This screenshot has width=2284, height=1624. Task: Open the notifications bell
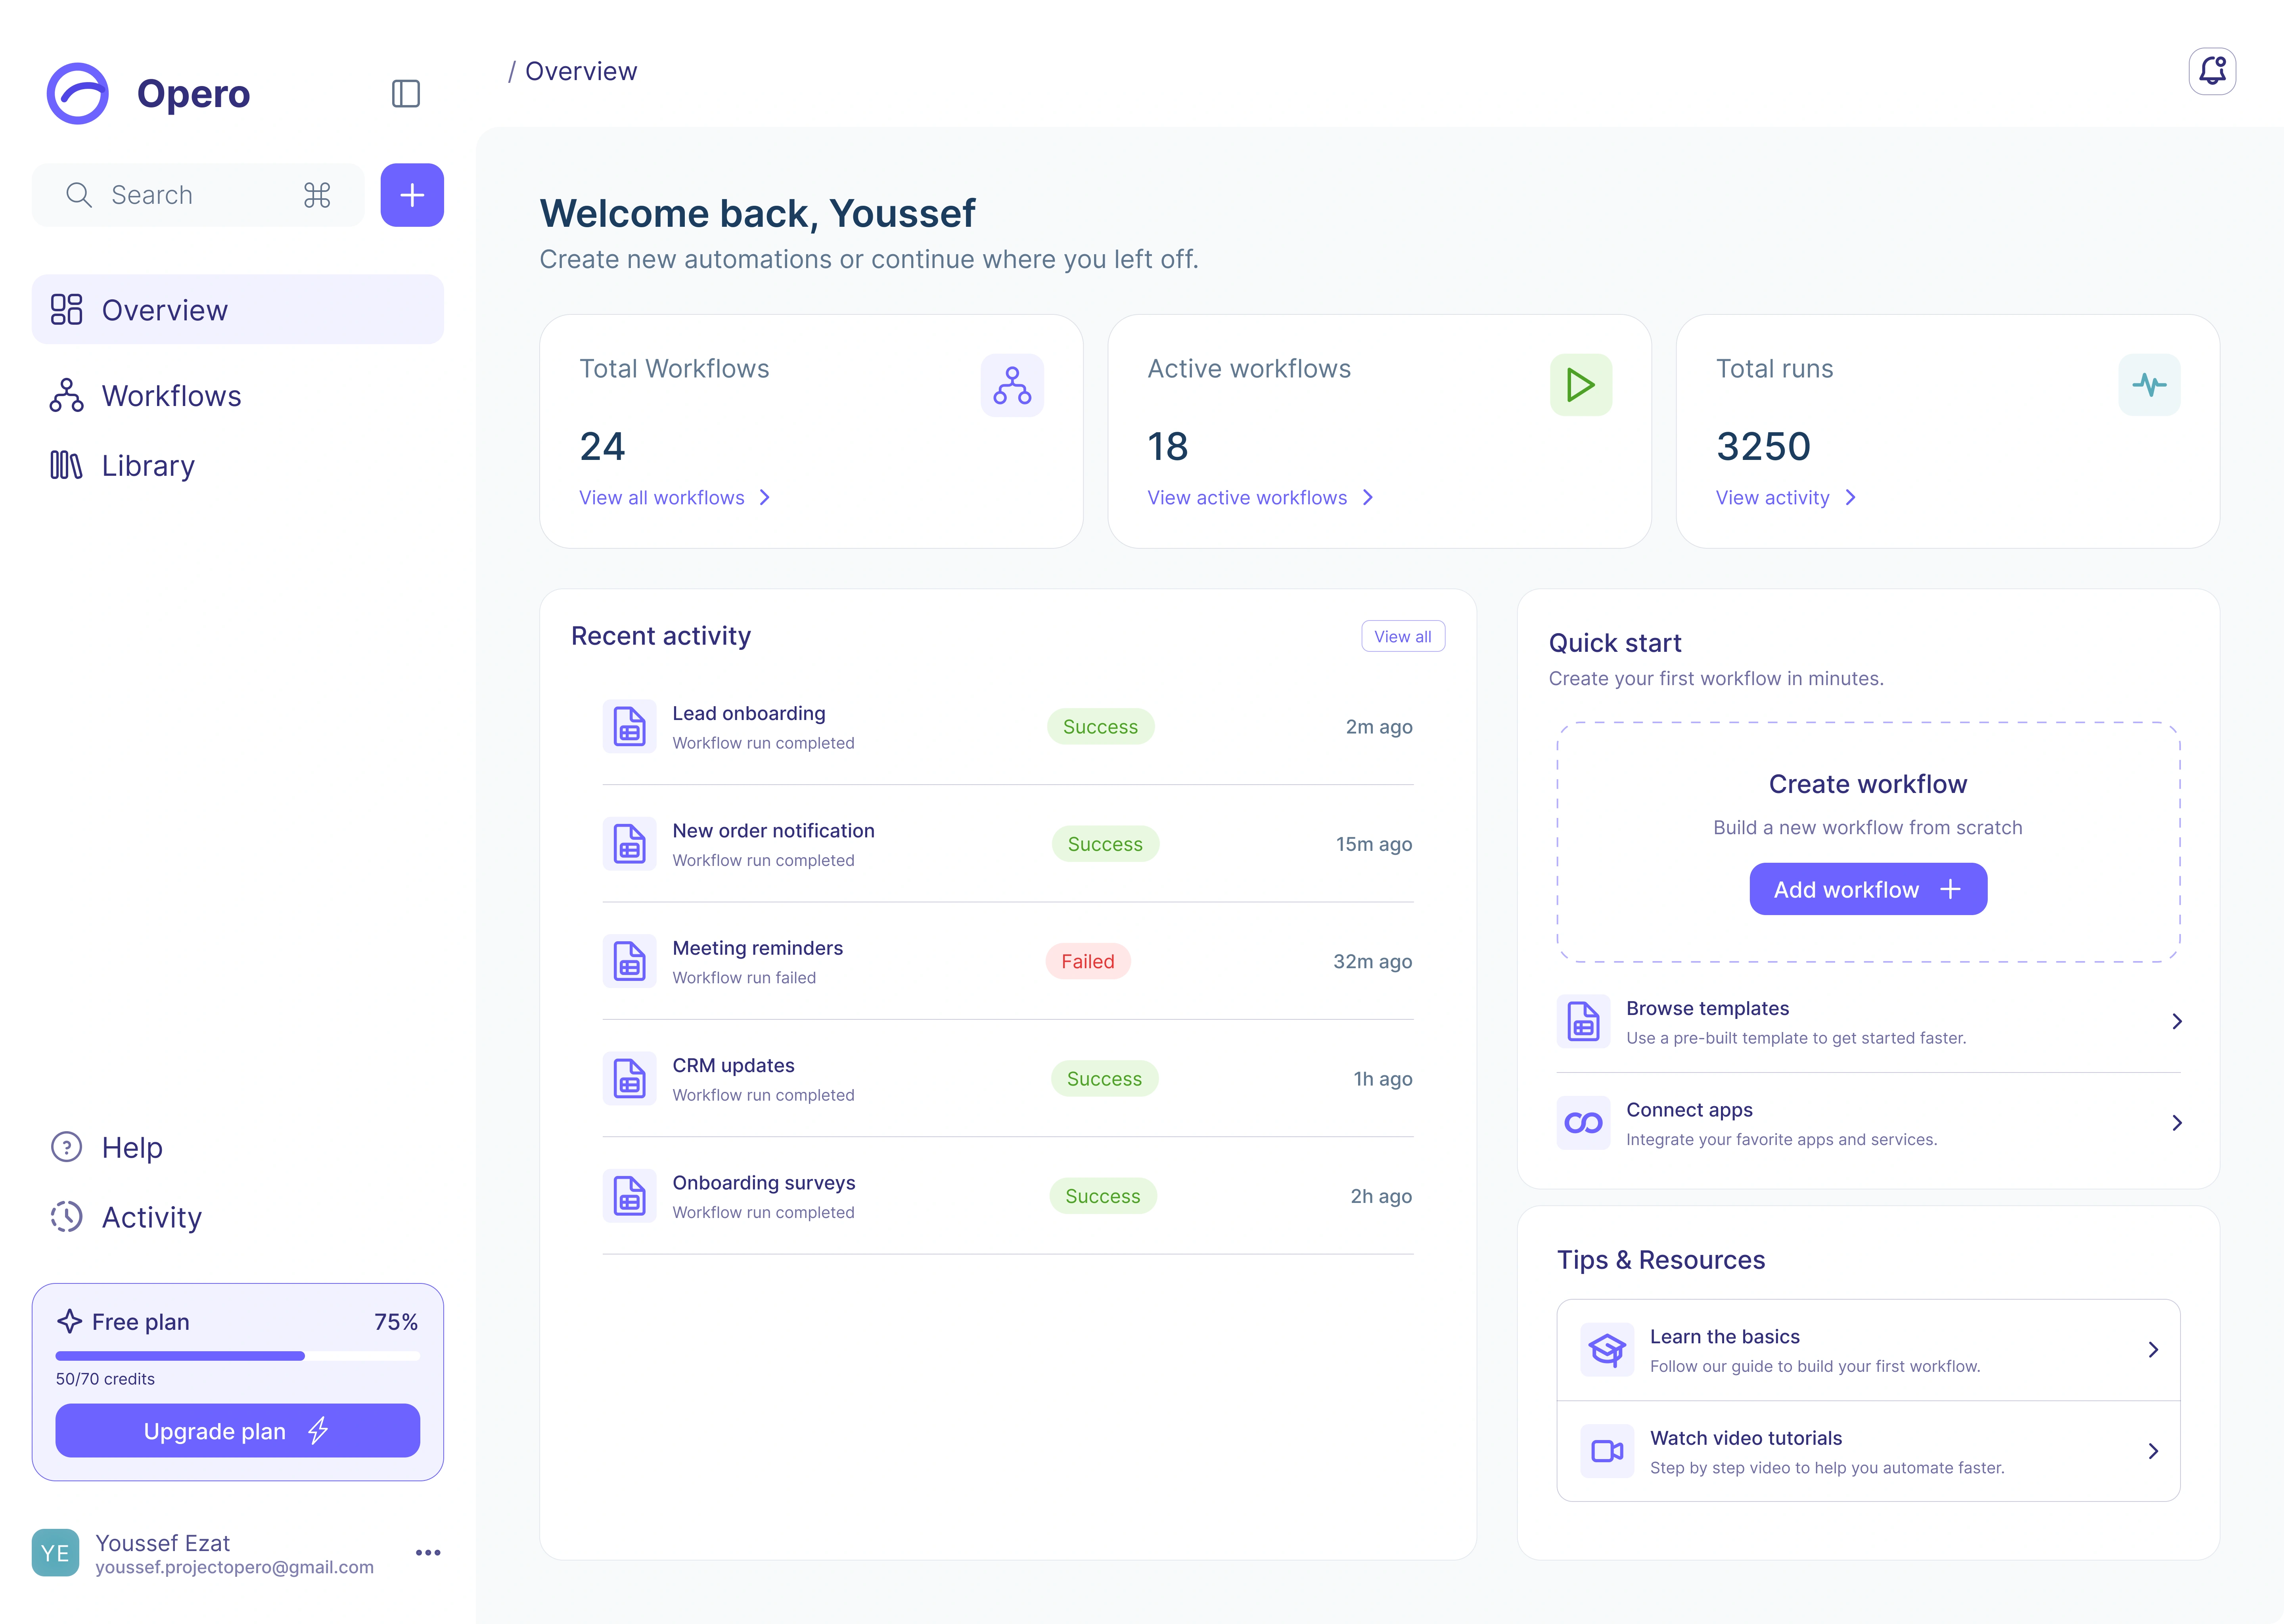[x=2211, y=71]
